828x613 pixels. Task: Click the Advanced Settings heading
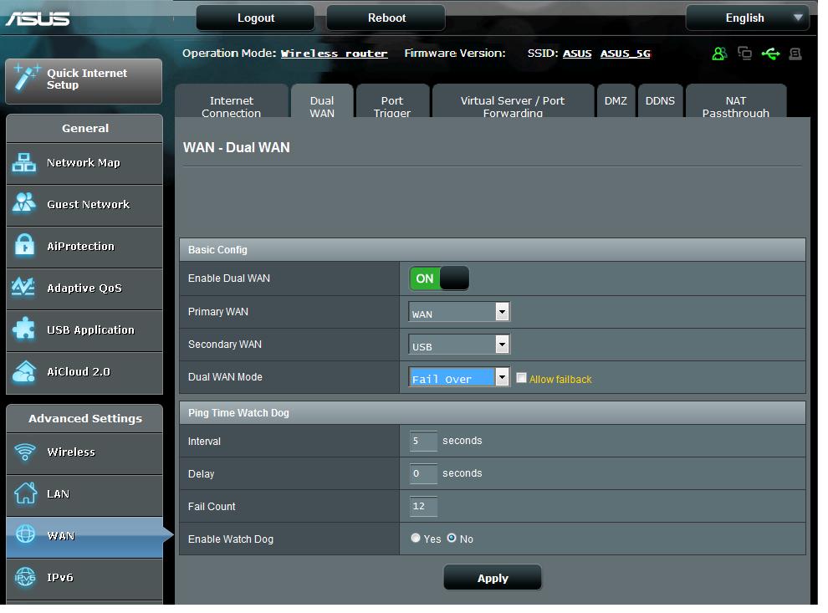coord(85,418)
